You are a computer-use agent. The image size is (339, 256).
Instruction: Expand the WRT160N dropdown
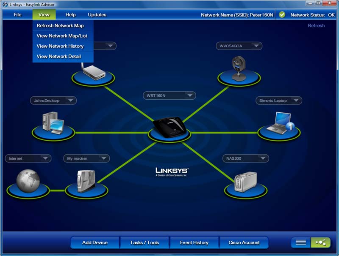point(190,95)
